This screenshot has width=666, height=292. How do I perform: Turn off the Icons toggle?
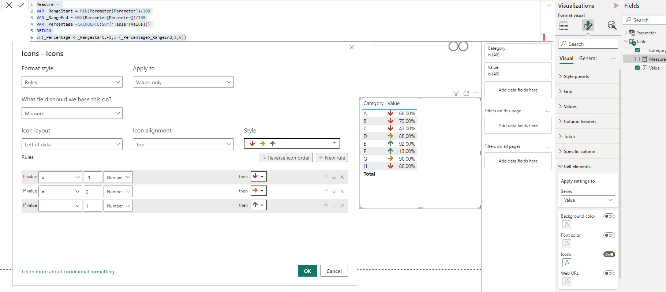(609, 254)
